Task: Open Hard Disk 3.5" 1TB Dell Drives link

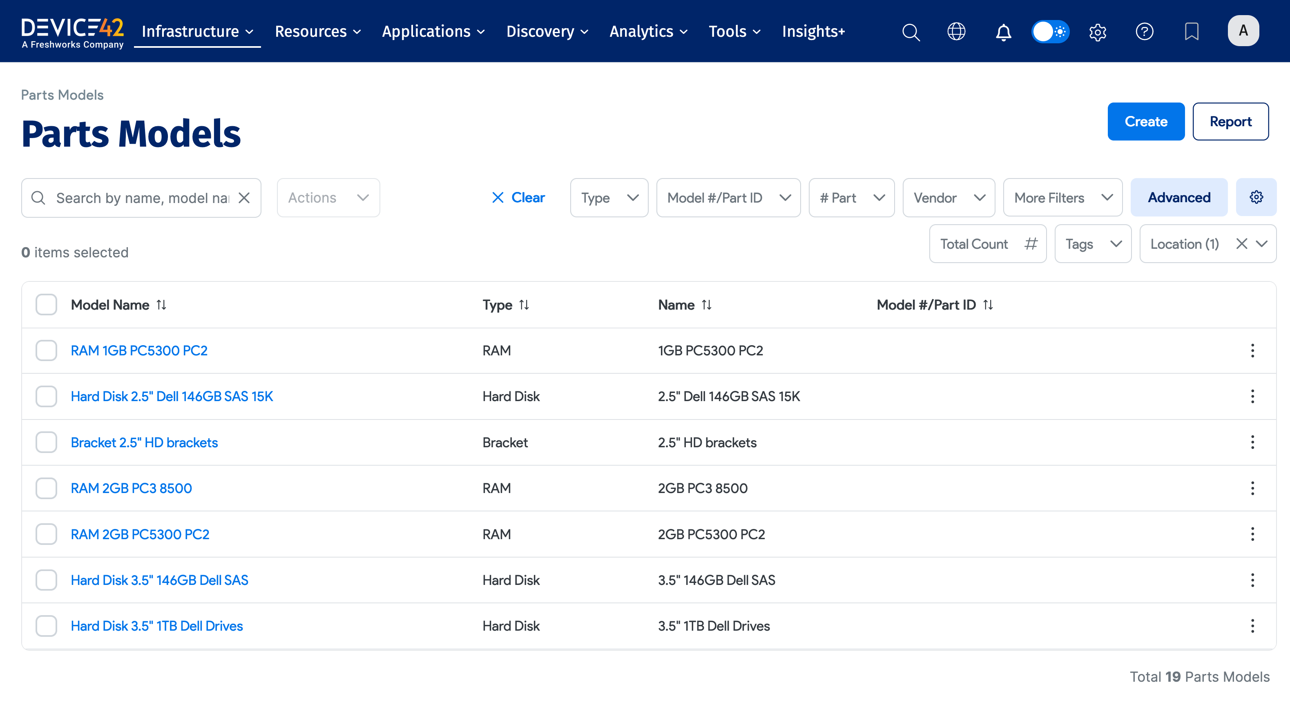Action: coord(157,626)
